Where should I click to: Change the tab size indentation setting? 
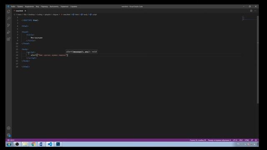[x=219, y=140]
